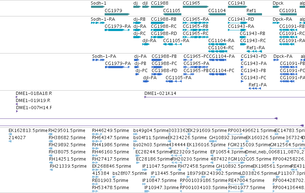Screen dimensions: 305x193
Task: Click the Dpck-PA protein label
Action: (283, 56)
